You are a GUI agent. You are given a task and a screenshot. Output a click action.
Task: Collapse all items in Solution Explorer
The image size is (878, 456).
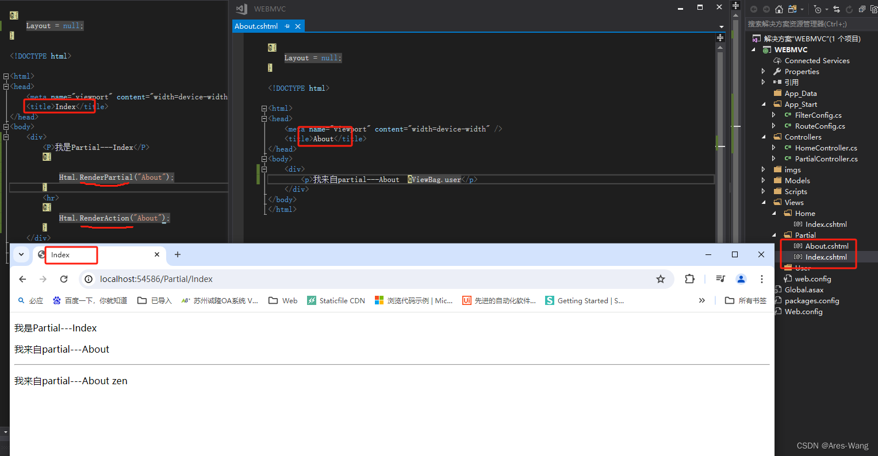tap(861, 9)
